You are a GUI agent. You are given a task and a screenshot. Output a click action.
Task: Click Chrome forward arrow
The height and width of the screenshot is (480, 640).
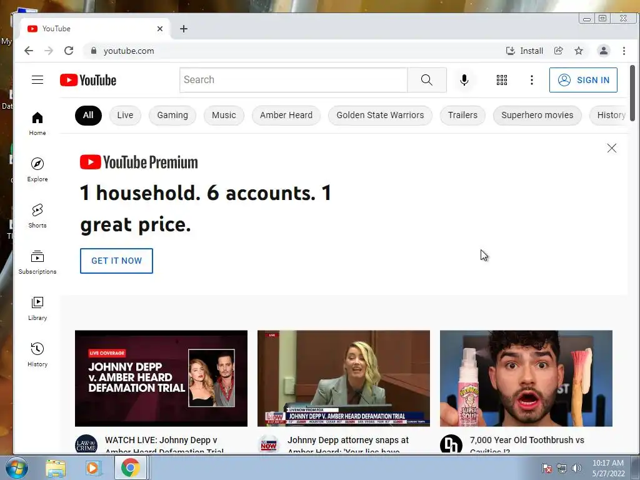(x=49, y=51)
